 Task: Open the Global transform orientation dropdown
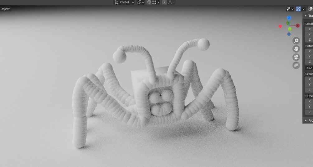[124, 2]
